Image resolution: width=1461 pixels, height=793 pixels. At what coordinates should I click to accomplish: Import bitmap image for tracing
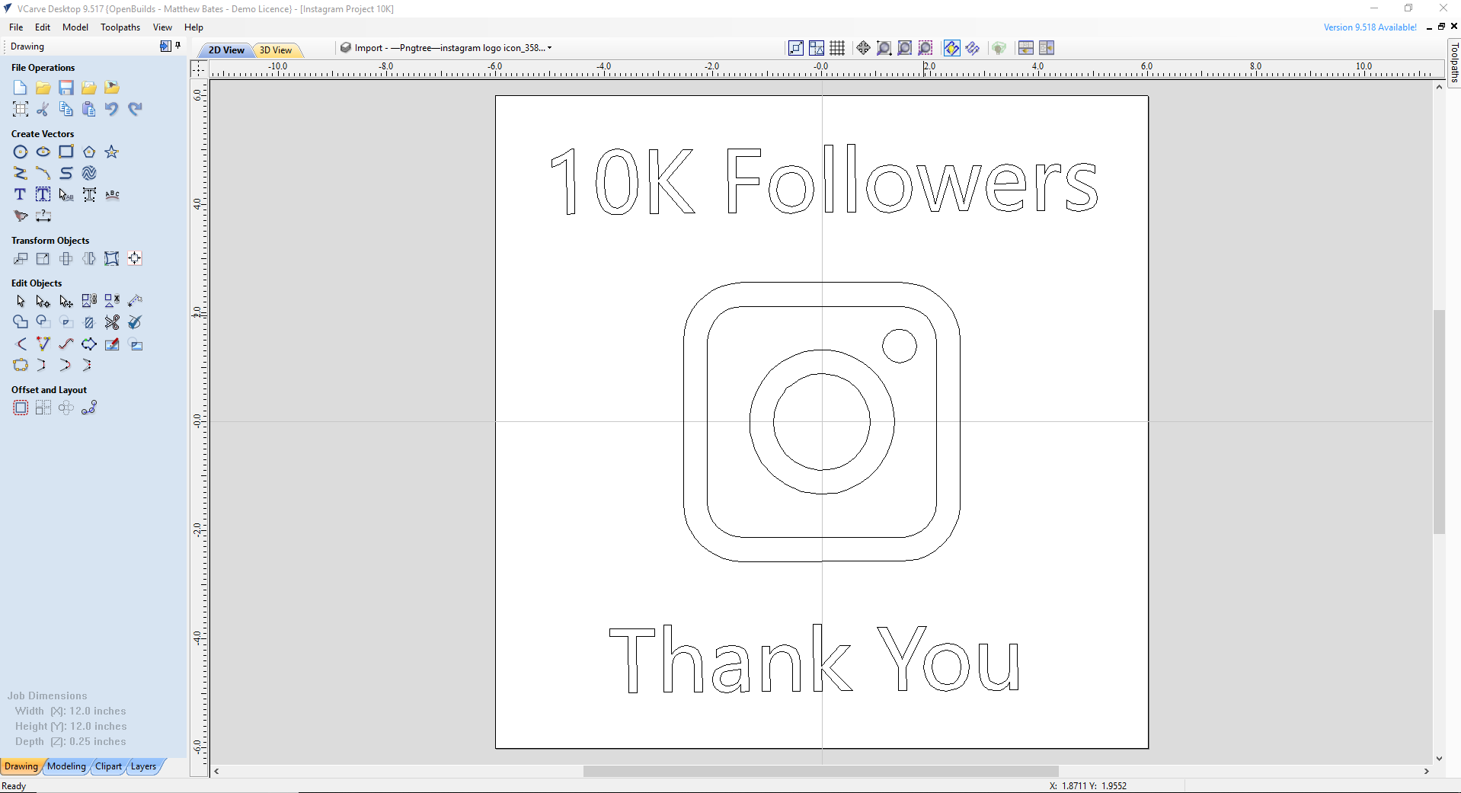coord(112,88)
